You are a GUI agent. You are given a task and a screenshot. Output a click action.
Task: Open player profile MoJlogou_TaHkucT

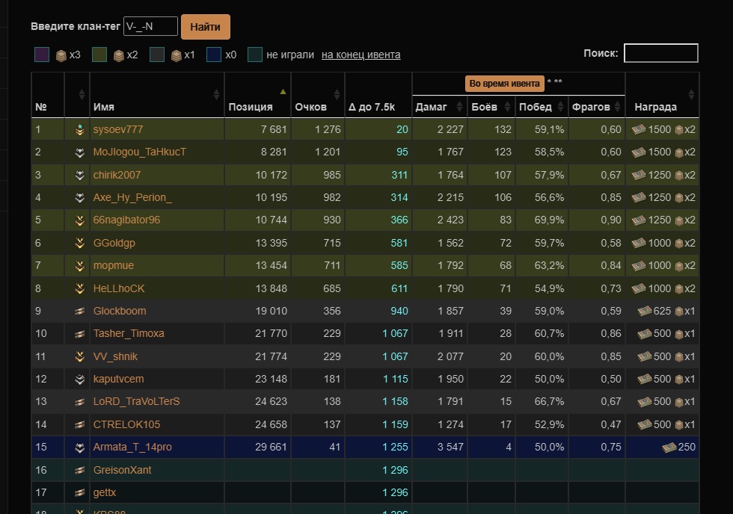pyautogui.click(x=140, y=152)
